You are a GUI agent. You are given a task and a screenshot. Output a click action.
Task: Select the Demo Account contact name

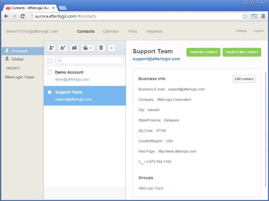(69, 72)
